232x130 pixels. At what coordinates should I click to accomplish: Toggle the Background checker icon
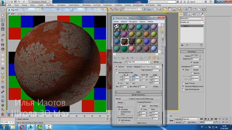click(162, 32)
